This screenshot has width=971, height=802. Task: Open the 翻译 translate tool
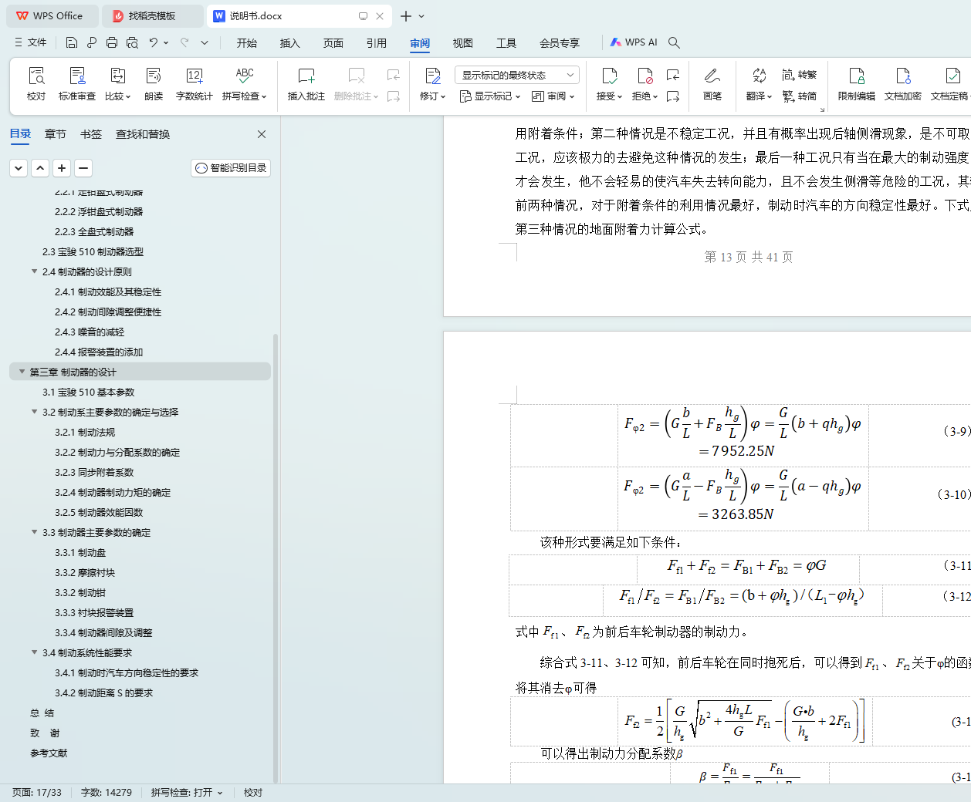[x=759, y=84]
